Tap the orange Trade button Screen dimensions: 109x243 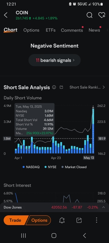pyautogui.click(x=15, y=220)
